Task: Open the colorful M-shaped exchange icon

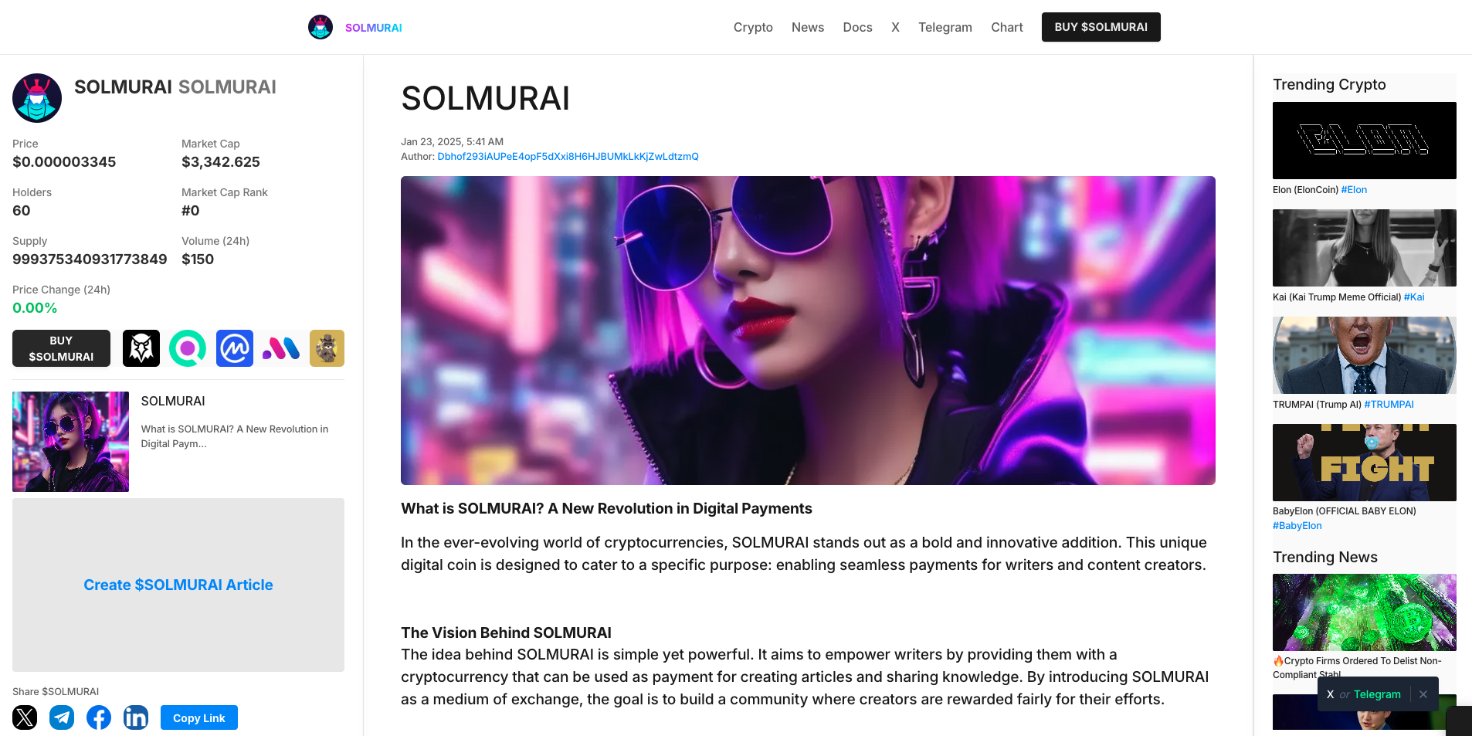Action: click(281, 348)
